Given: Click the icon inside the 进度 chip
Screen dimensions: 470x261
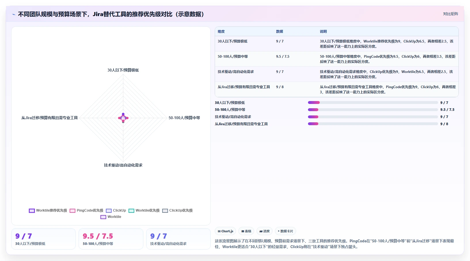Looking at the screenshot, I should tap(261, 231).
